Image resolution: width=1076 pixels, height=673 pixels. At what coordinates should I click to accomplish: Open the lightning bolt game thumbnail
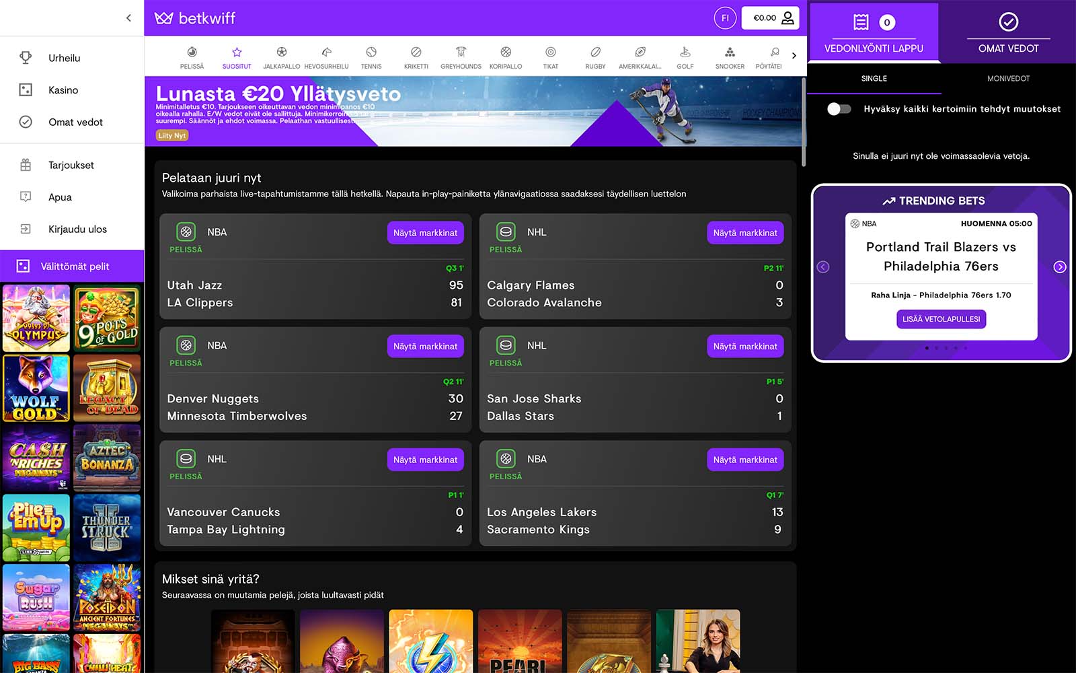431,641
